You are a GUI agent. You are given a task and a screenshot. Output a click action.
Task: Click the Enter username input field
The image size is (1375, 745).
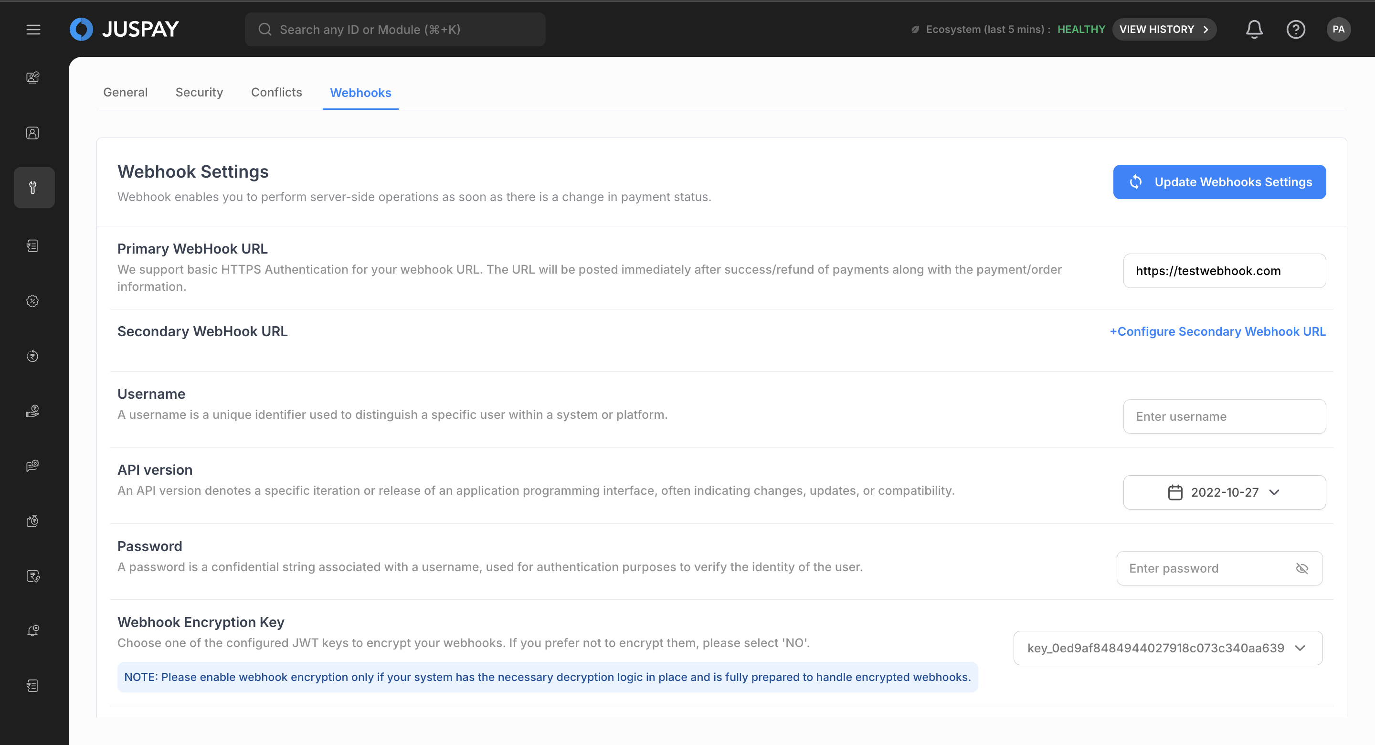pos(1224,416)
